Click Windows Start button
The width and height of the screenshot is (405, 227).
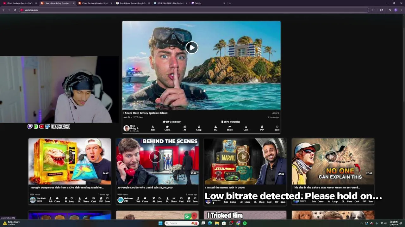(160, 223)
